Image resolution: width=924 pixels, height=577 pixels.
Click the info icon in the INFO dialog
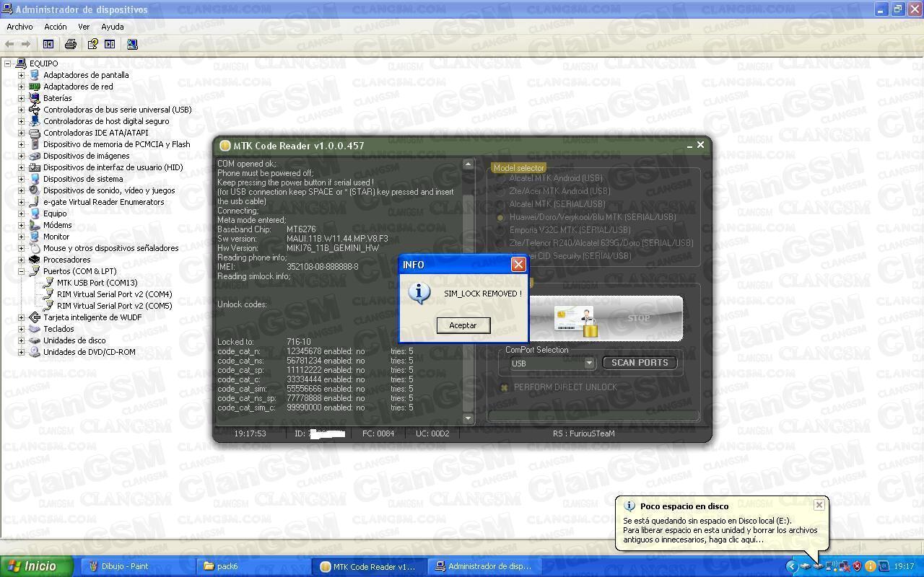pyautogui.click(x=419, y=292)
